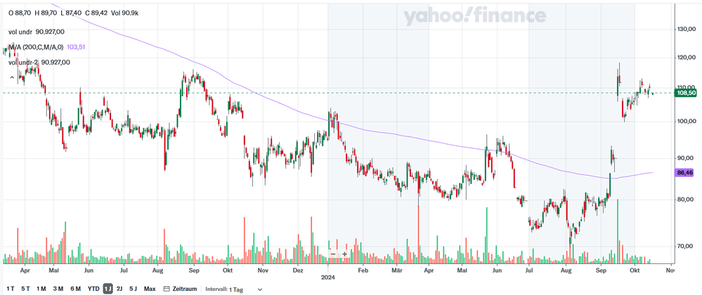Image resolution: width=702 pixels, height=295 pixels.
Task: Select the 5 J range
Action: 133,289
